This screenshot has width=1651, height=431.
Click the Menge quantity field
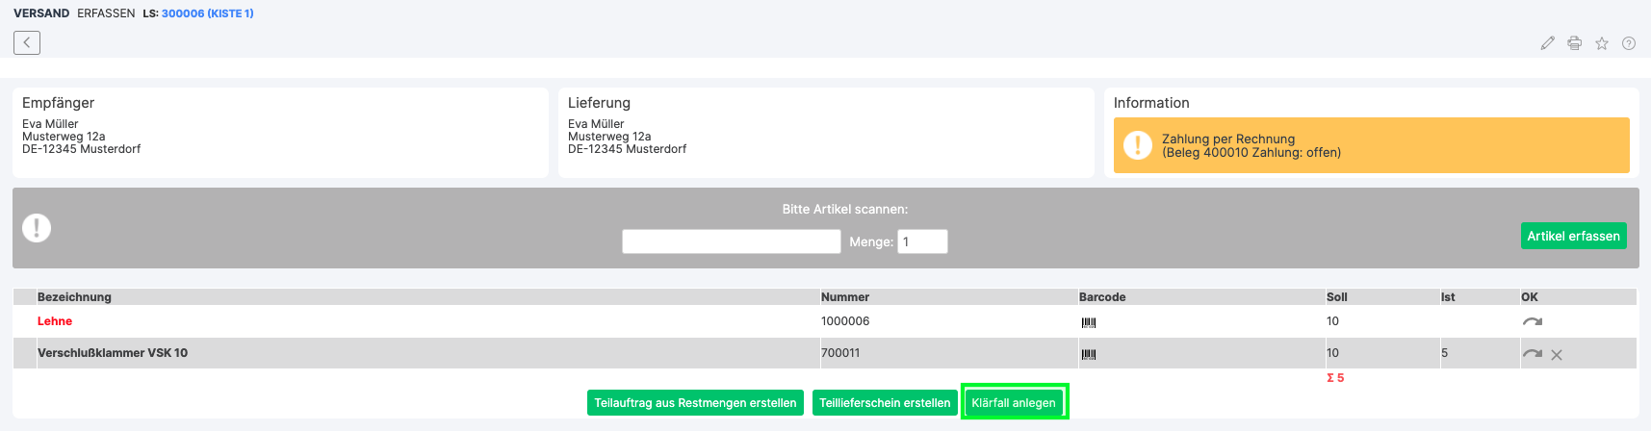(921, 241)
